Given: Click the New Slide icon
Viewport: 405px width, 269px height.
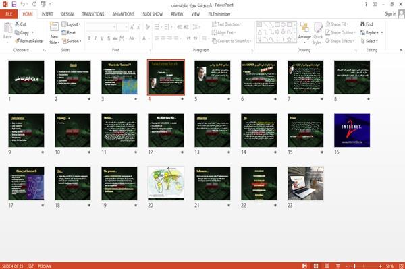Looking at the screenshot, I should pos(54,26).
